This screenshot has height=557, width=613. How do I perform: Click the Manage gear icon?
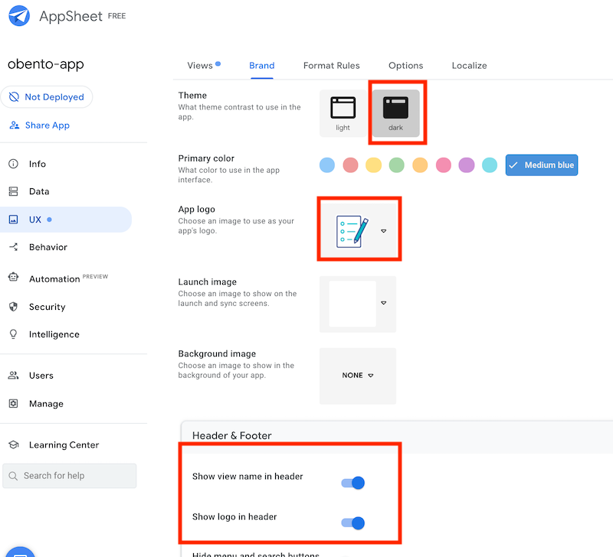13,403
